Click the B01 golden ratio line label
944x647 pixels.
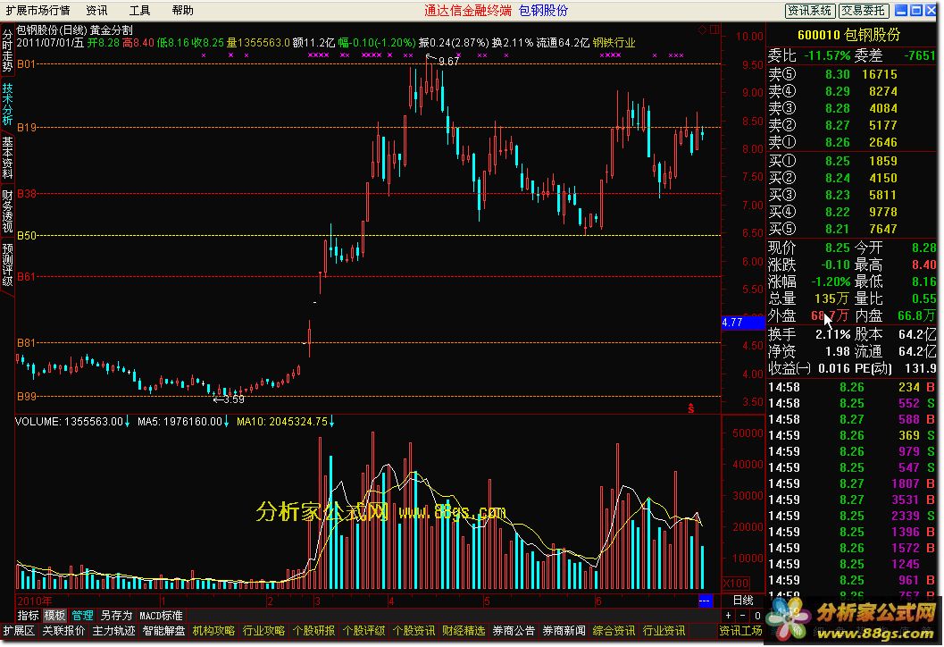click(27, 63)
